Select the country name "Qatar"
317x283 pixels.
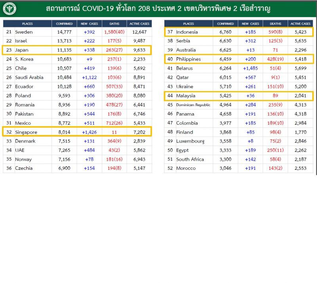click(182, 77)
